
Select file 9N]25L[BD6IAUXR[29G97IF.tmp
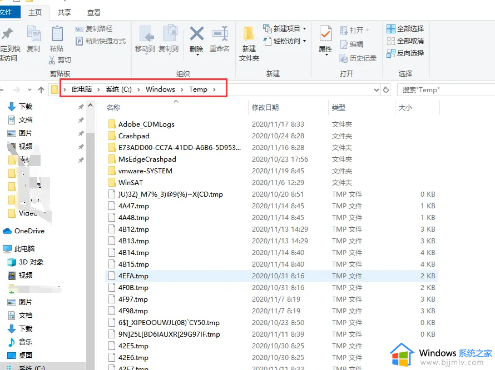coord(169,334)
